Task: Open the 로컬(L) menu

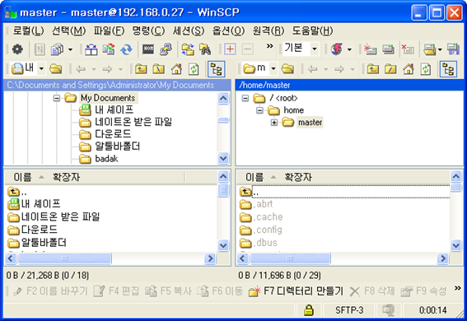Action: pyautogui.click(x=29, y=30)
